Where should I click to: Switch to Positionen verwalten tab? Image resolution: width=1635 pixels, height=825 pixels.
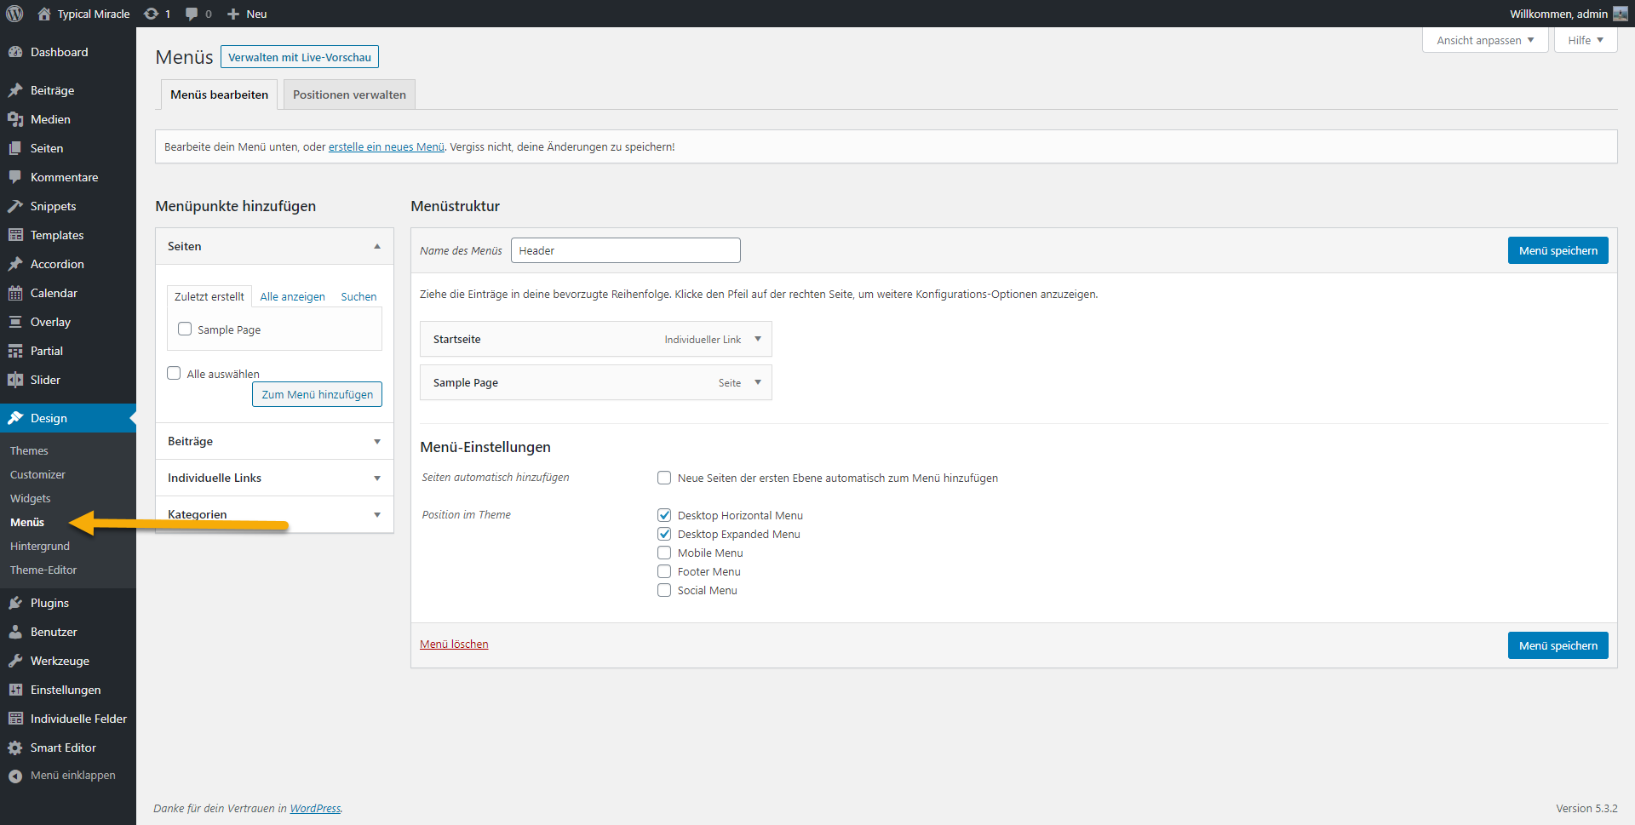[349, 95]
